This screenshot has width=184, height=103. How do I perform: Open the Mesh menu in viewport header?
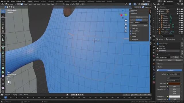coord(39,4)
